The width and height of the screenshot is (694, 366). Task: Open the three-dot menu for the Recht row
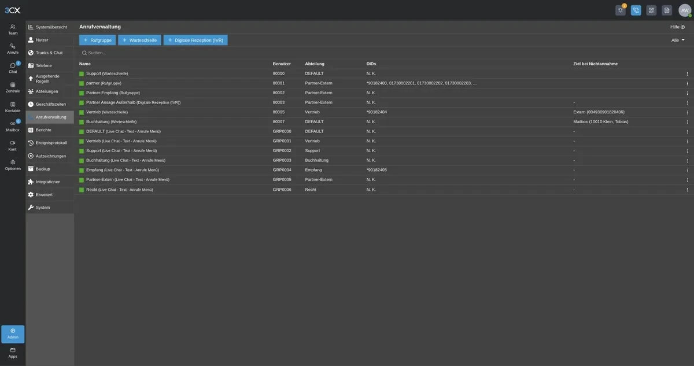click(x=688, y=190)
